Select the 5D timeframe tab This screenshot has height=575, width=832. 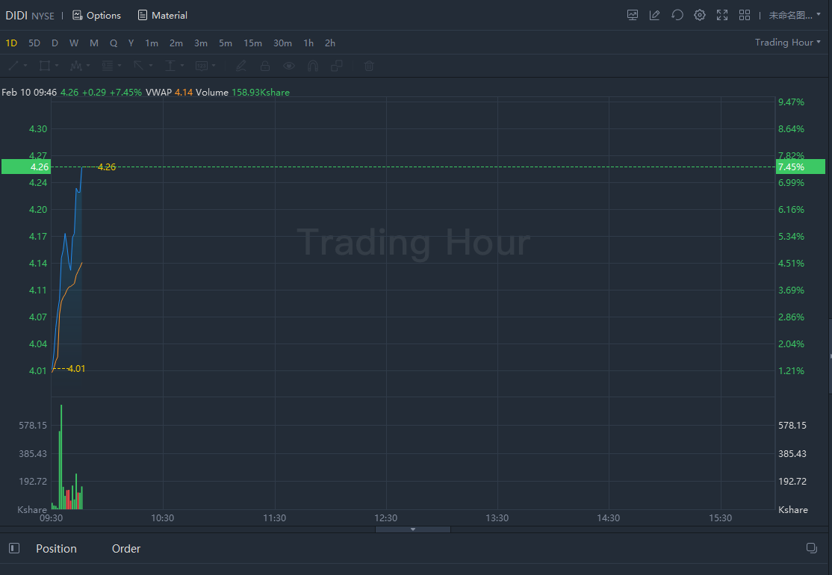[34, 43]
